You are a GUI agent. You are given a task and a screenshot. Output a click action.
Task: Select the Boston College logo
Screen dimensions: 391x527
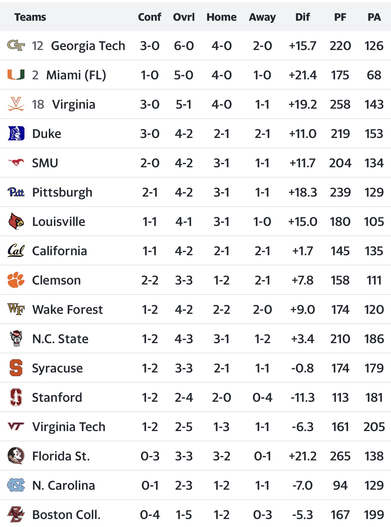[x=16, y=515]
